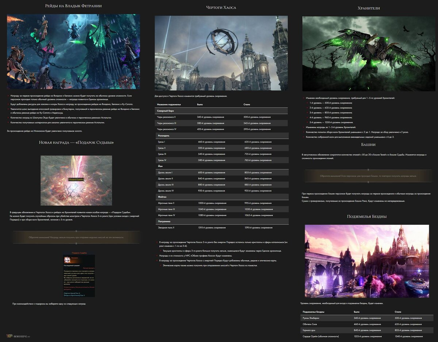The width and height of the screenshot is (438, 342).
Task: Open the Чертоги Хаоса castle artwork image
Action: 221,53
